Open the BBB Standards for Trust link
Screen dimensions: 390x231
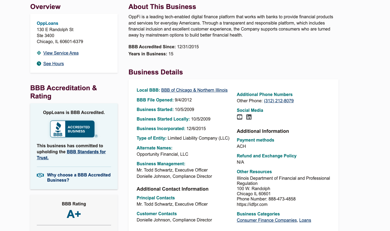[86, 152]
